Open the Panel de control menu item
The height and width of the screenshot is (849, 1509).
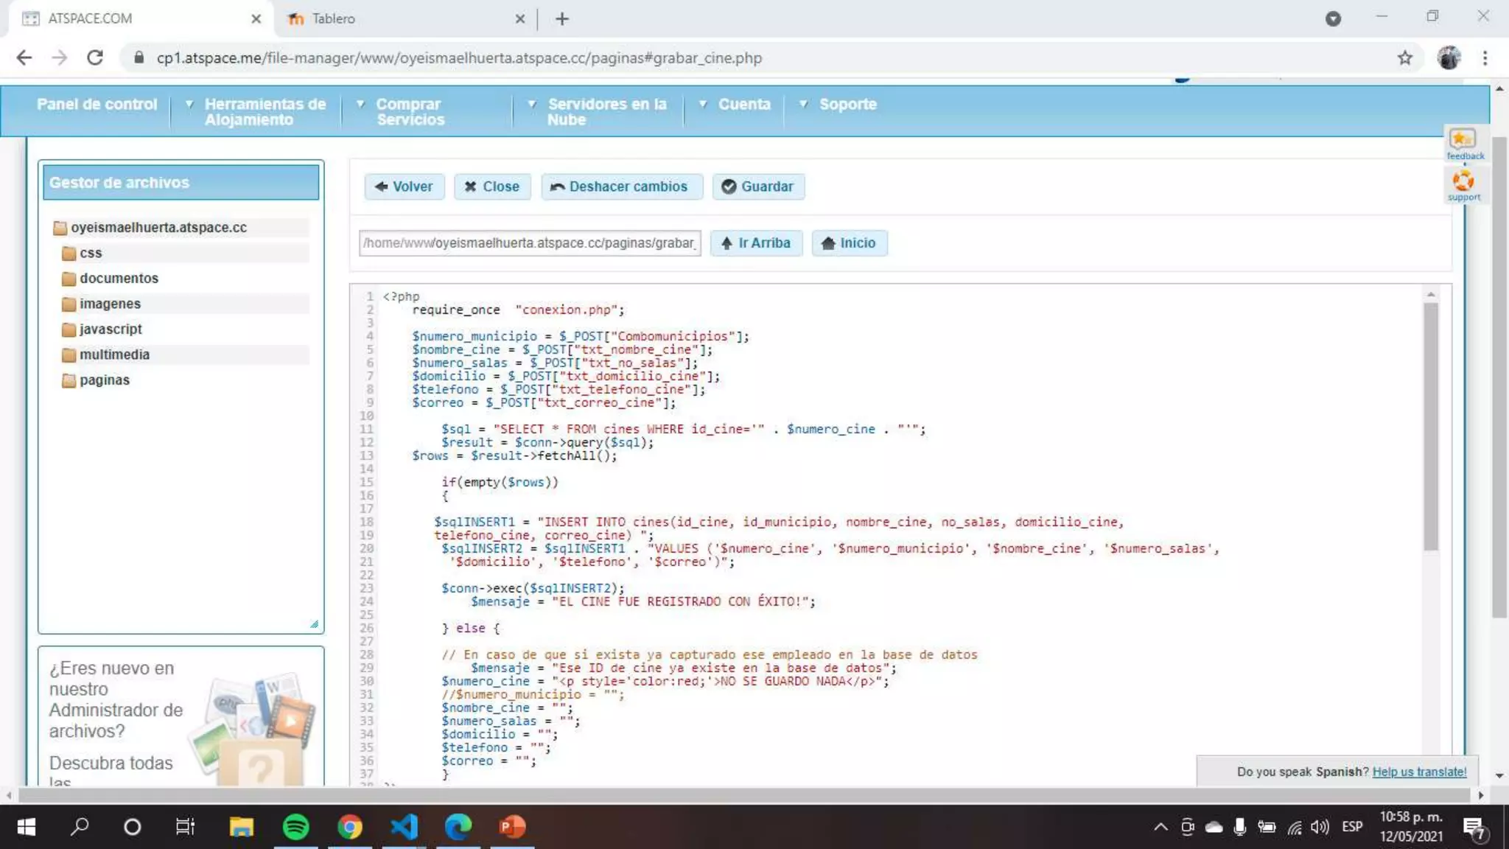pyautogui.click(x=97, y=105)
